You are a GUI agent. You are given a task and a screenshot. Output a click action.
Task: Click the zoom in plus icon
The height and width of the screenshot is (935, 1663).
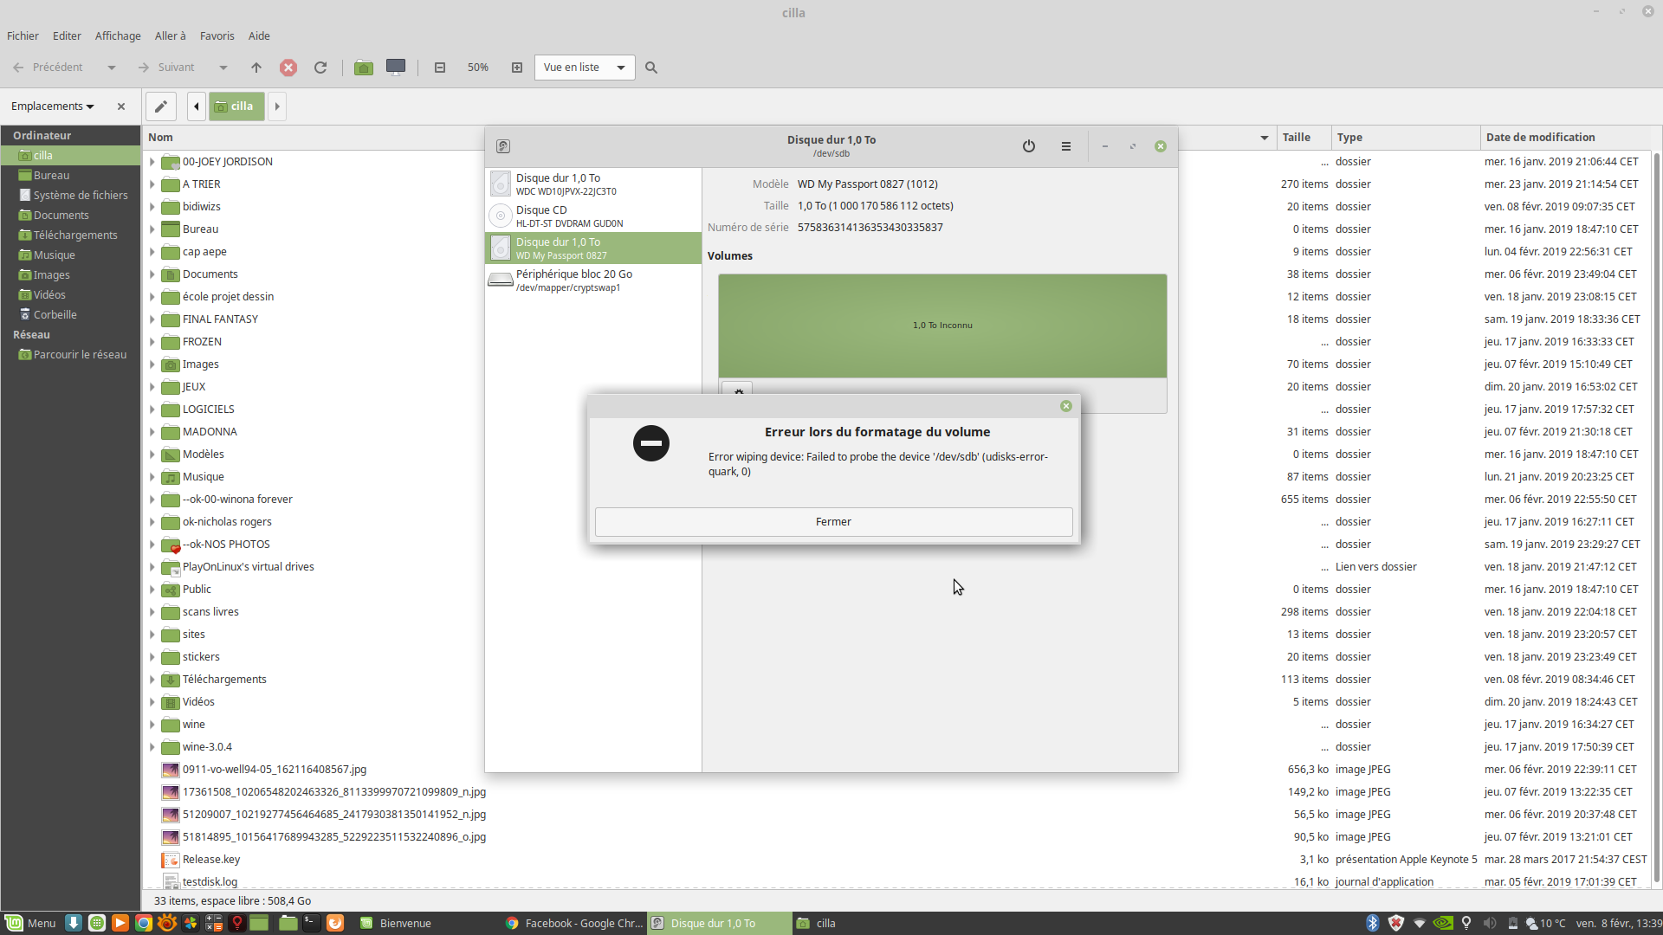[517, 68]
